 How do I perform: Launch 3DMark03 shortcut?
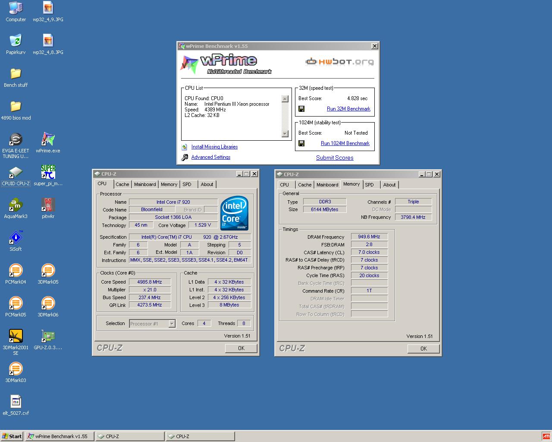(16, 373)
